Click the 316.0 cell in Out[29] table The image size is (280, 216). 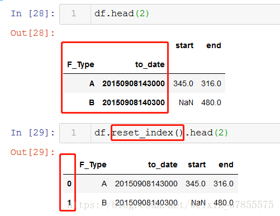click(x=224, y=184)
